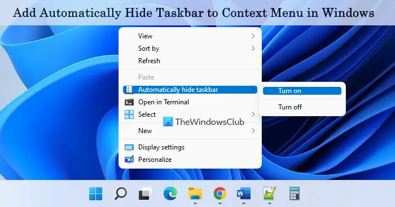395x207 pixels.
Task: Expand the Sort by submenu arrow
Action: coord(253,49)
